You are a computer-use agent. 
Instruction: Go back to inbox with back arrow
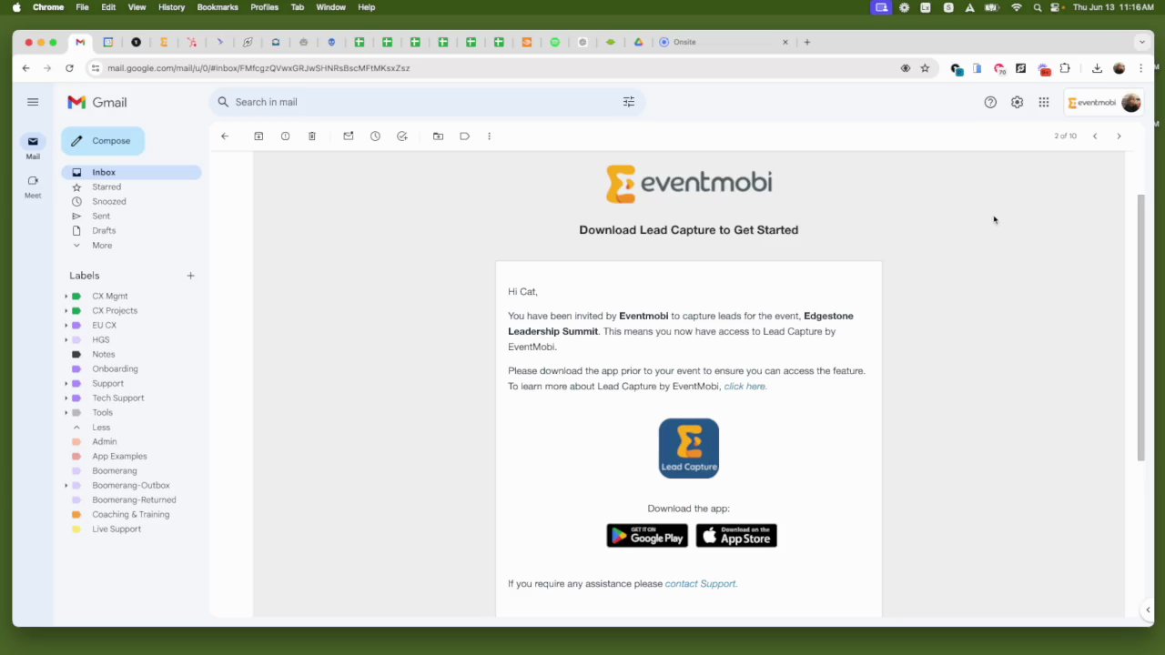[x=225, y=136]
